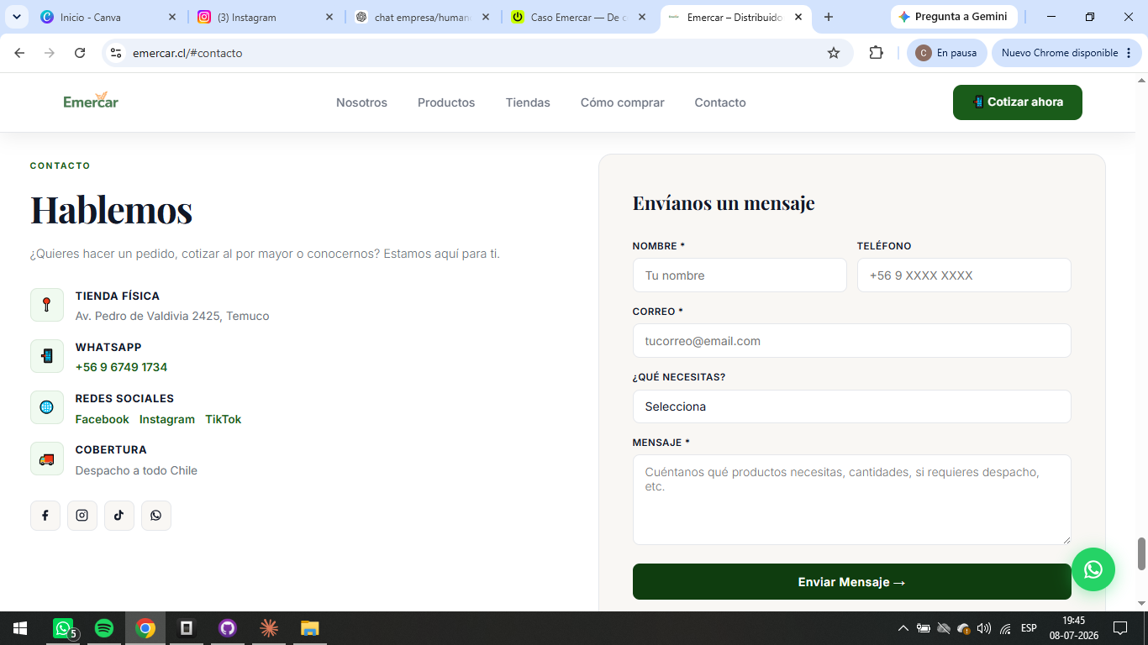Click the ESP language indicator

[1029, 628]
